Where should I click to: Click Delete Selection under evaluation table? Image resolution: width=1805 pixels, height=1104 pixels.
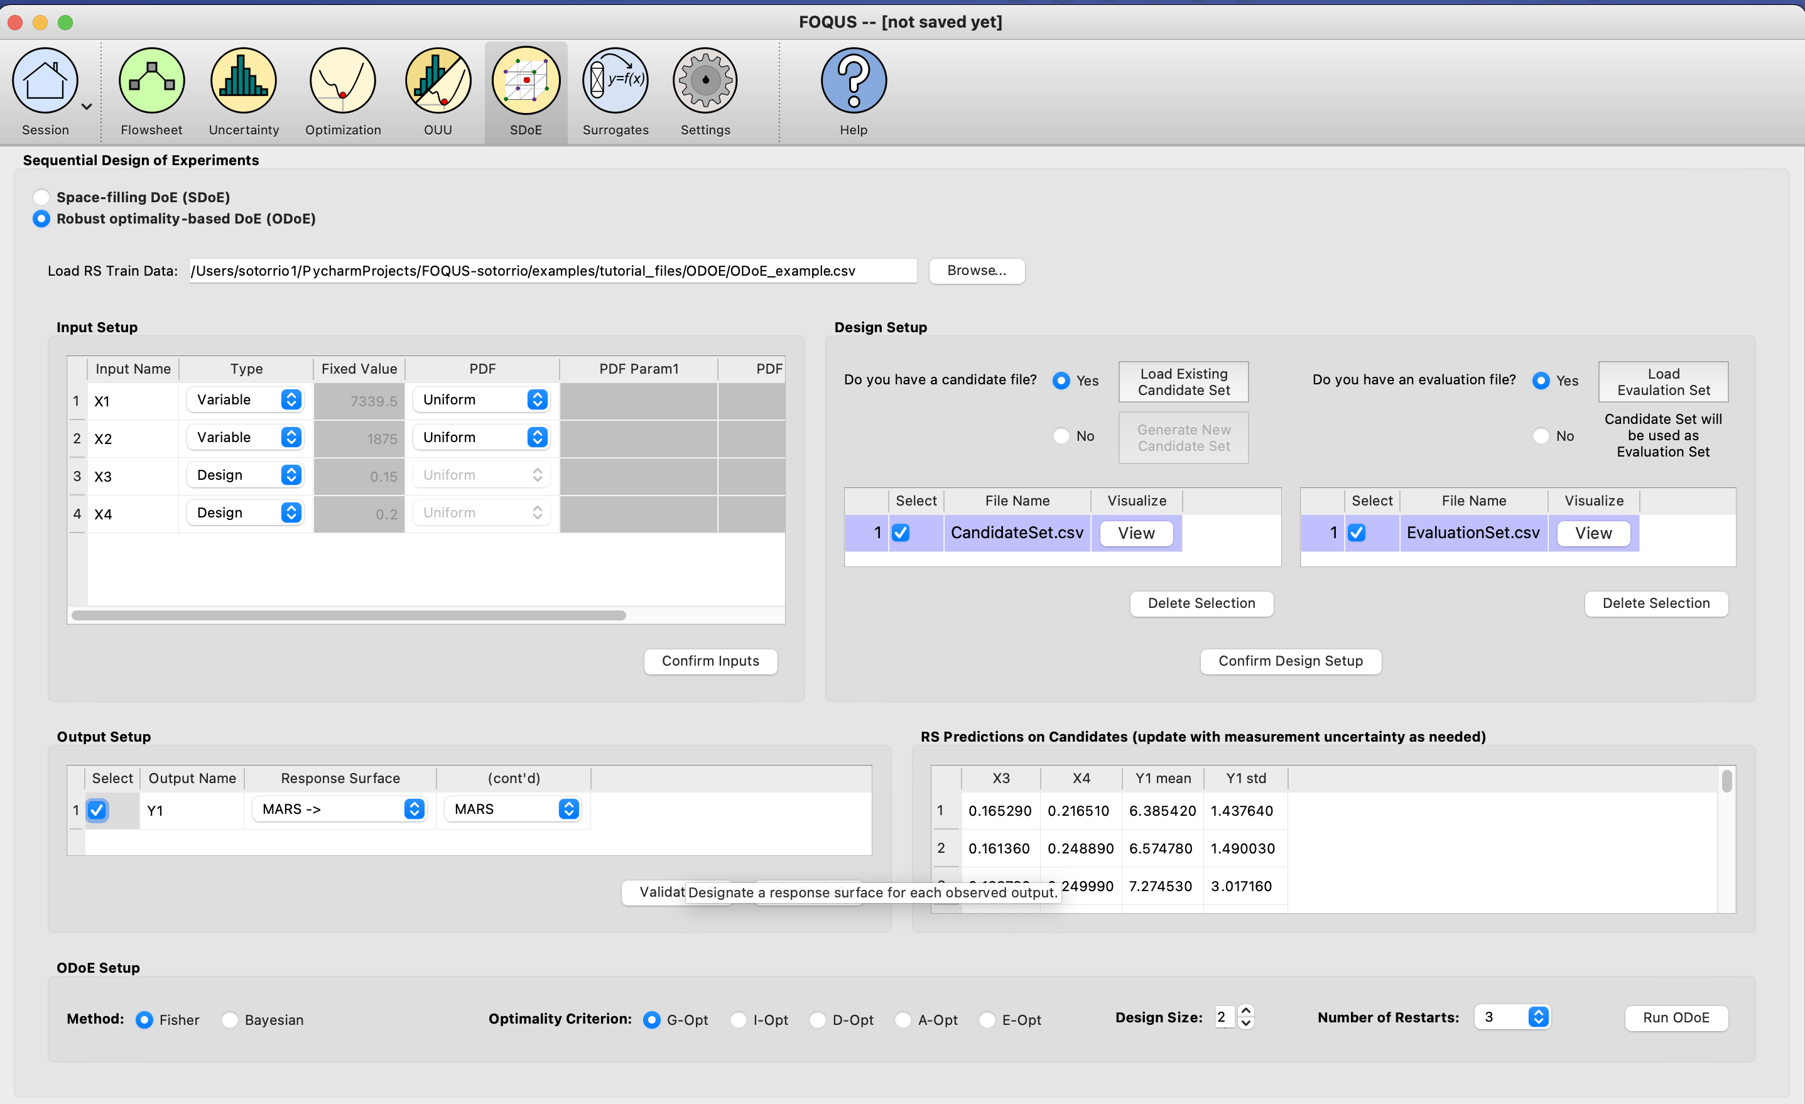(1656, 603)
